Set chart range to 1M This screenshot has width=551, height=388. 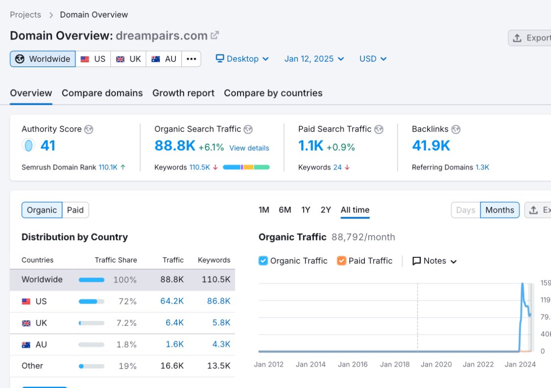(264, 210)
